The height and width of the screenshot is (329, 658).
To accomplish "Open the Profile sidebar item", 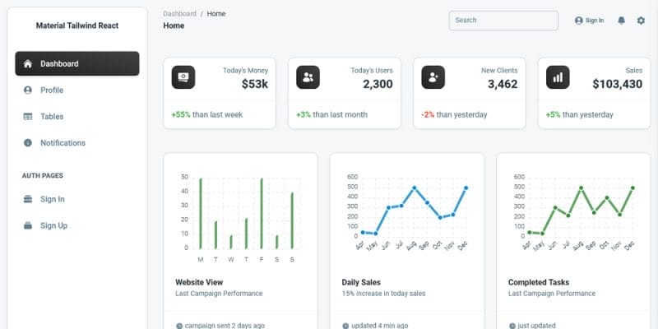I will click(77, 90).
